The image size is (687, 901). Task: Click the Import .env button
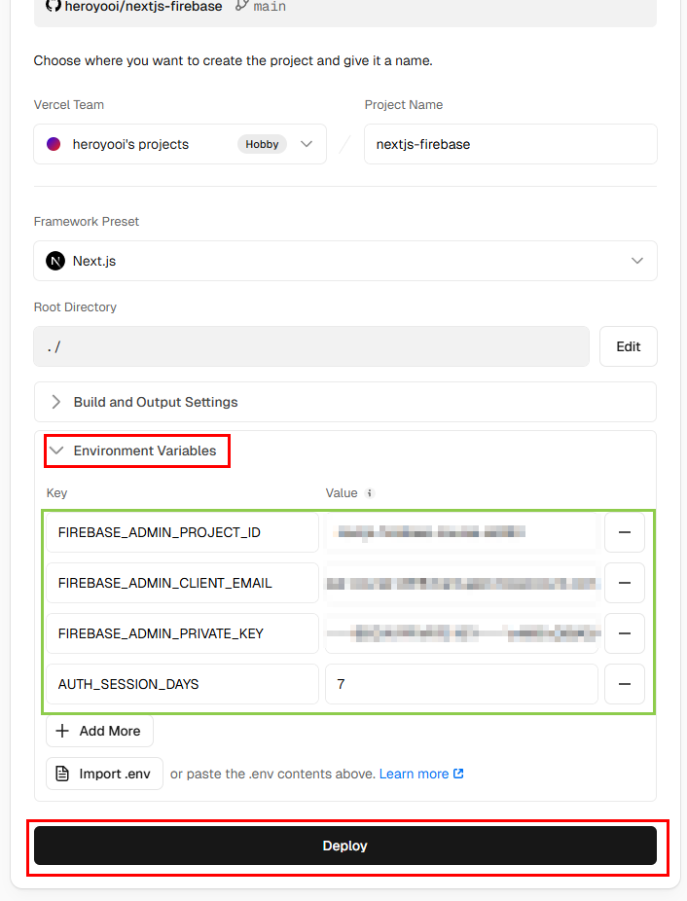(104, 774)
